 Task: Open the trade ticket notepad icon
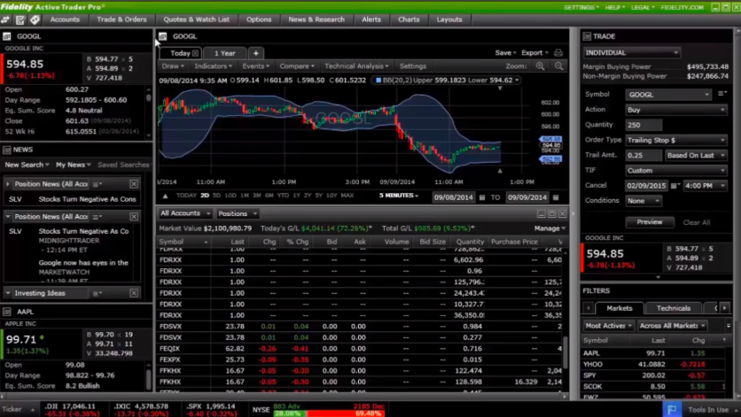point(20,19)
